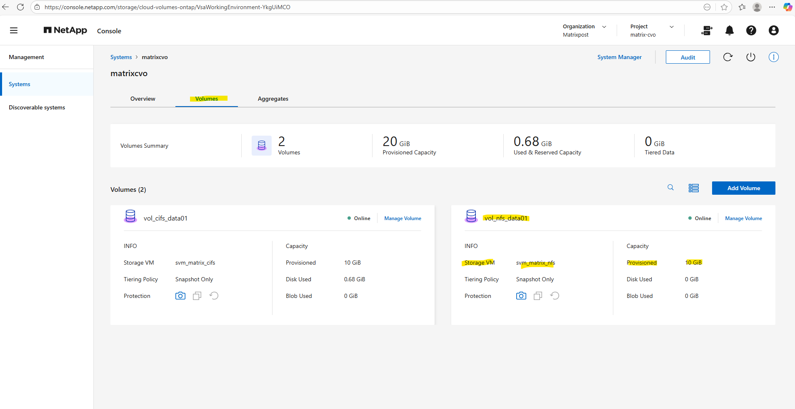The height and width of the screenshot is (409, 795).
Task: Select Discoverable systems in the sidebar
Action: pos(37,107)
